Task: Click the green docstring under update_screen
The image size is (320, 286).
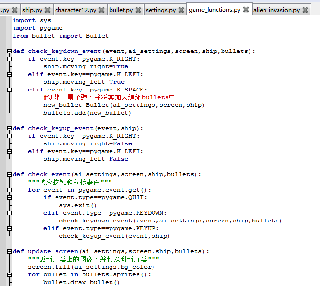Action: click(x=94, y=259)
